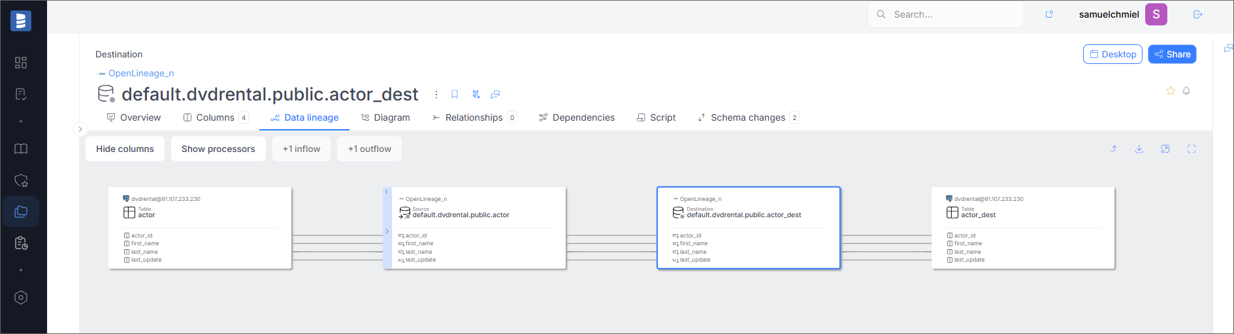
Task: Open comments icon next to title
Action: [x=495, y=95]
